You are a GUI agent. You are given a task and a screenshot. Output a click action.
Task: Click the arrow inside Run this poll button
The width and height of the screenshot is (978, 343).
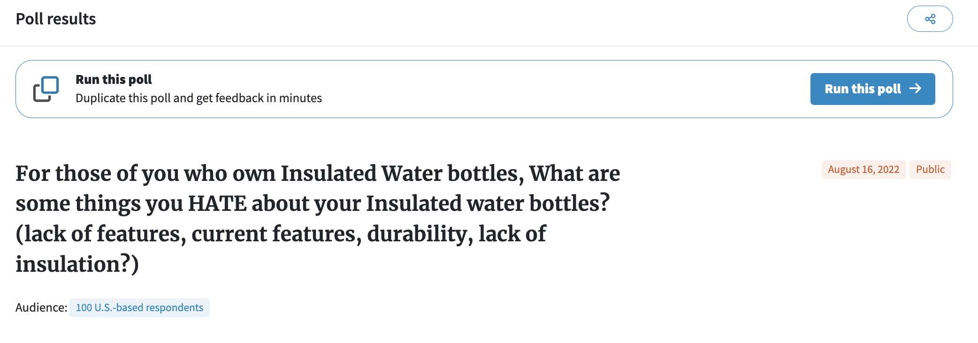tap(915, 89)
